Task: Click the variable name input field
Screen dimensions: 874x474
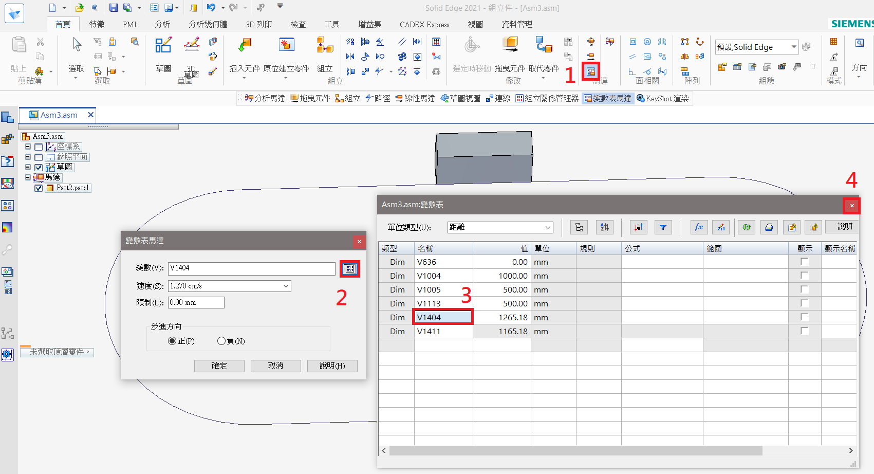Action: [252, 268]
